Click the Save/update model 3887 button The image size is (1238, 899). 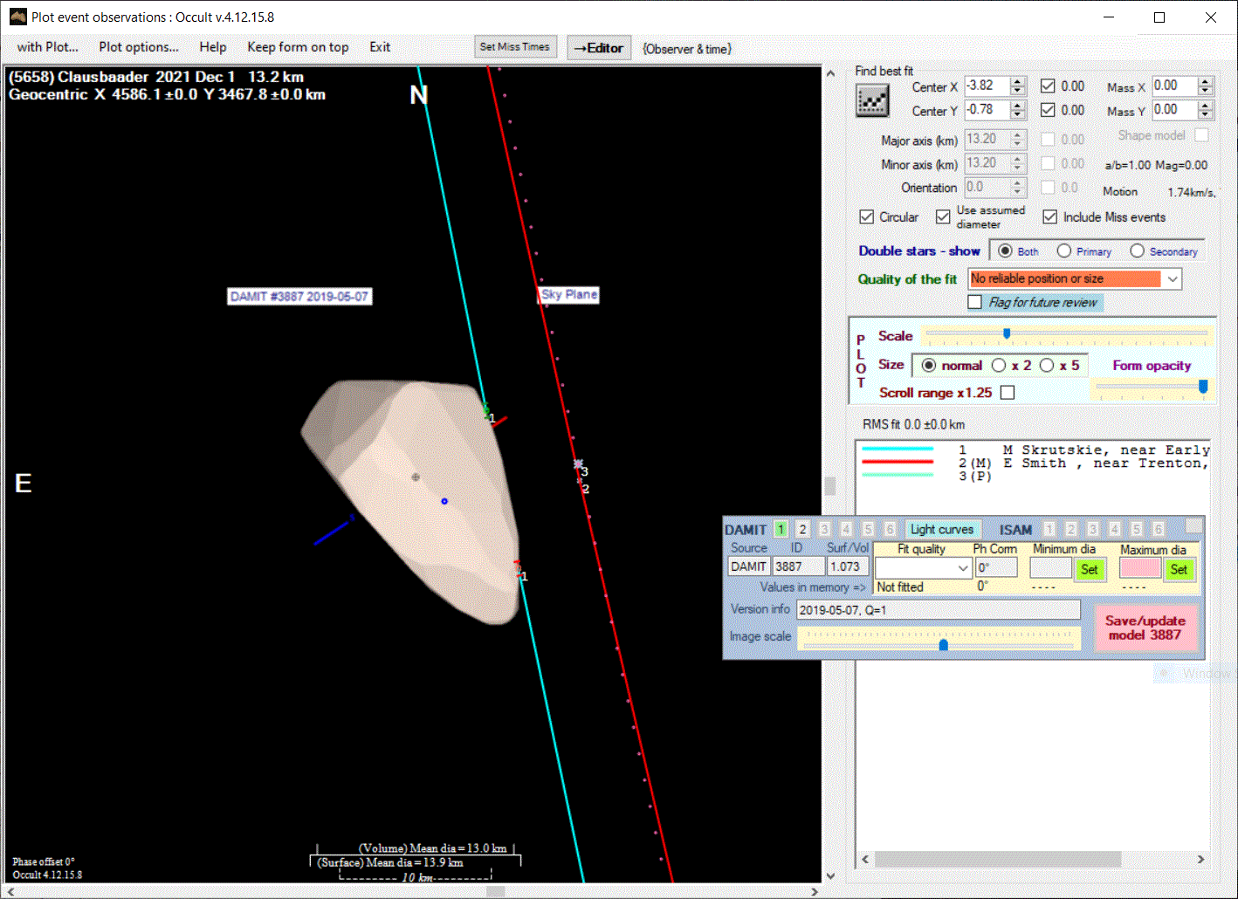pyautogui.click(x=1145, y=628)
